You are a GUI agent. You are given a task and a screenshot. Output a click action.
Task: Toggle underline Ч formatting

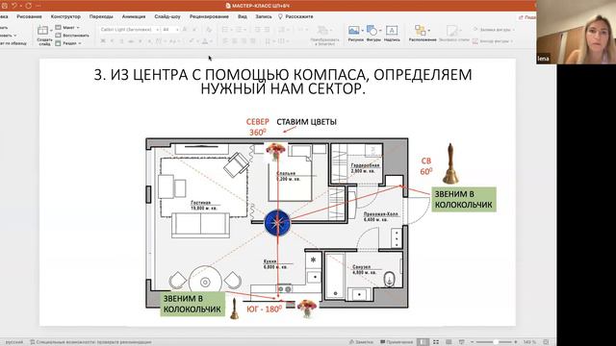coord(121,40)
